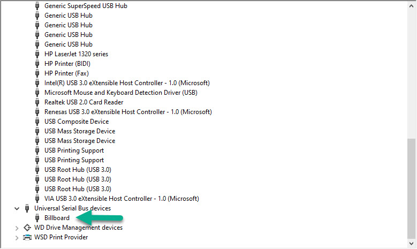417x249 pixels.
Task: Select Renesas USB 3.0 eXtensible Host Controller
Action: (128, 112)
